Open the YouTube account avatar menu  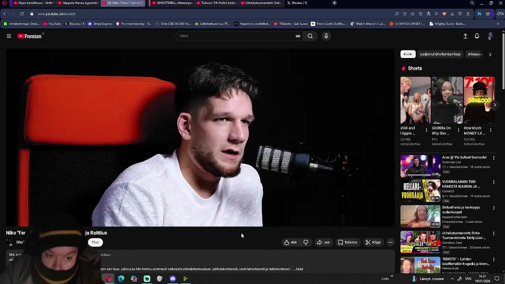(490, 36)
